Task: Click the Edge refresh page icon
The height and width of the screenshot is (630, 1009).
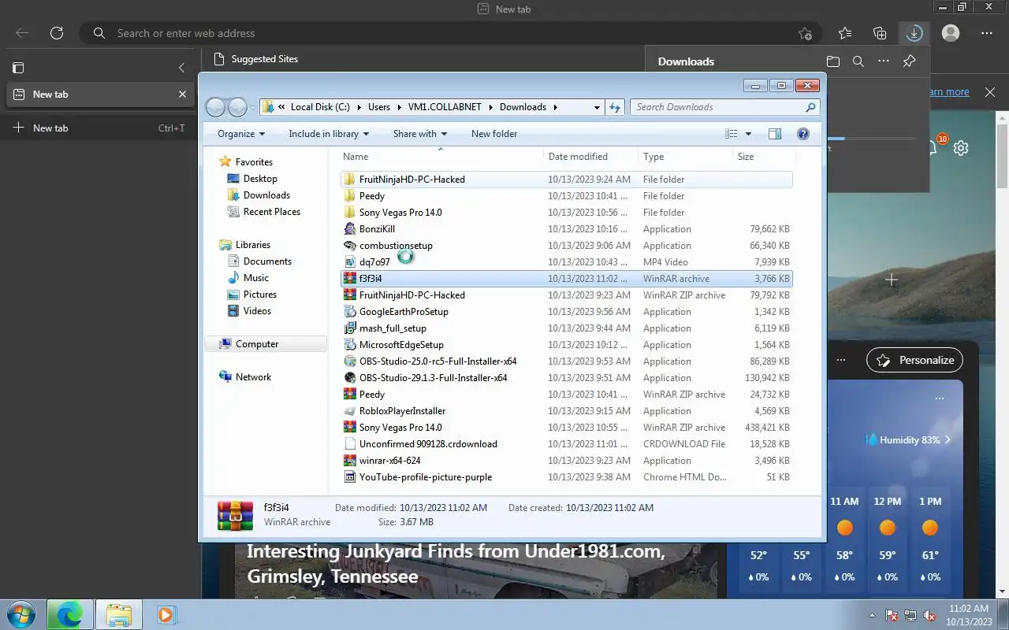Action: coord(57,33)
